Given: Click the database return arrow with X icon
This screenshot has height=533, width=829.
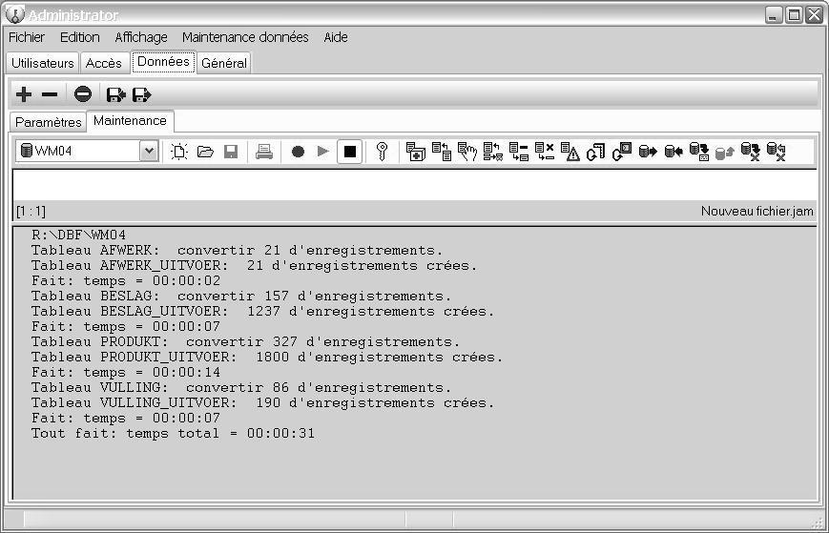Looking at the screenshot, I should click(777, 152).
